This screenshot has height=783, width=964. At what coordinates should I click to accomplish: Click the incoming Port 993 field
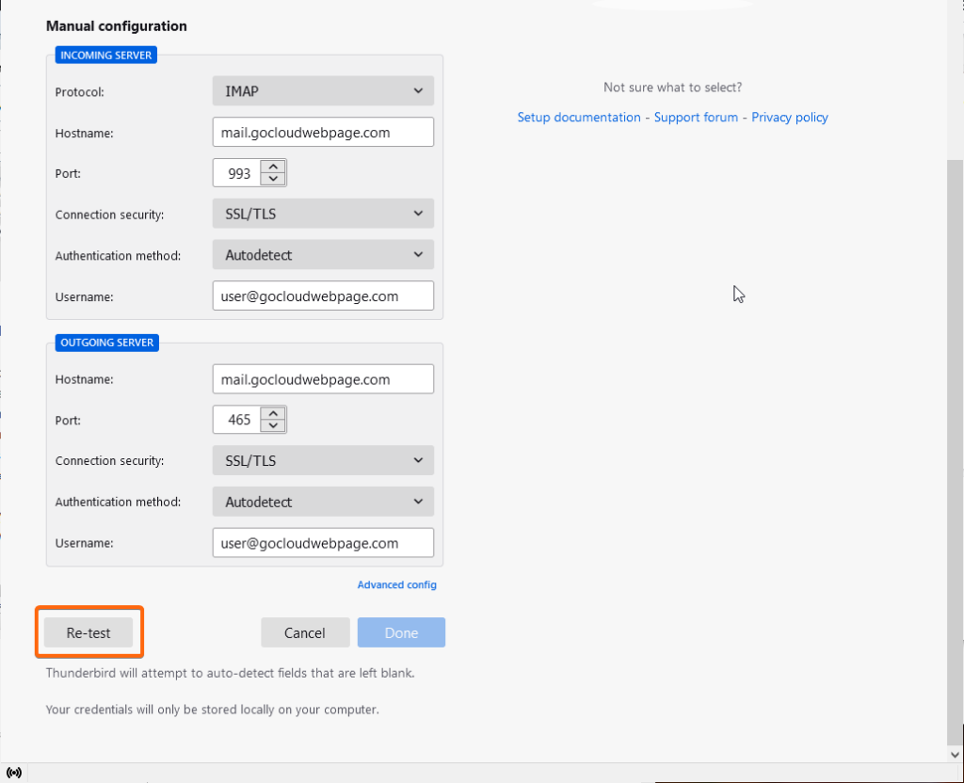click(x=236, y=173)
